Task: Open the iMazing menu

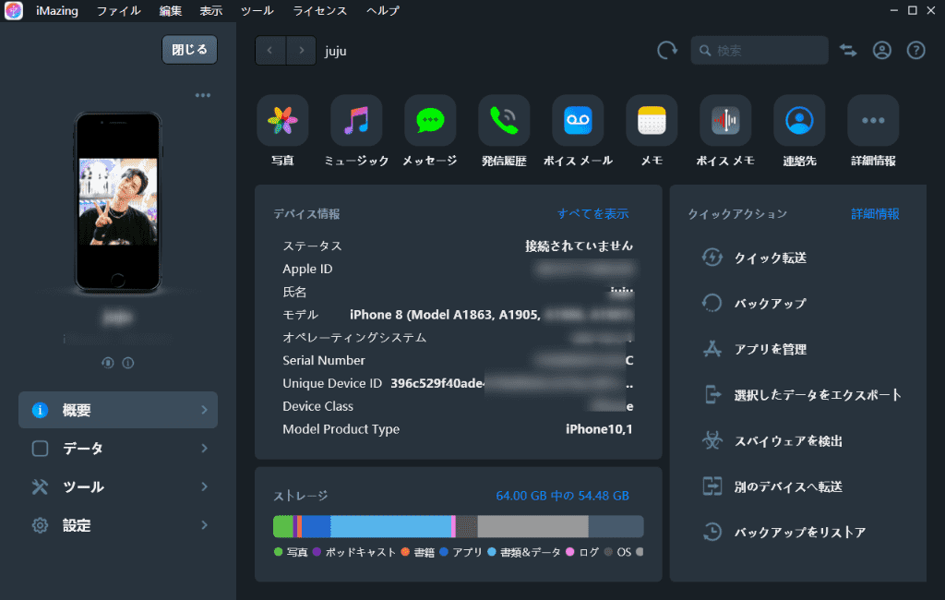Action: point(57,11)
